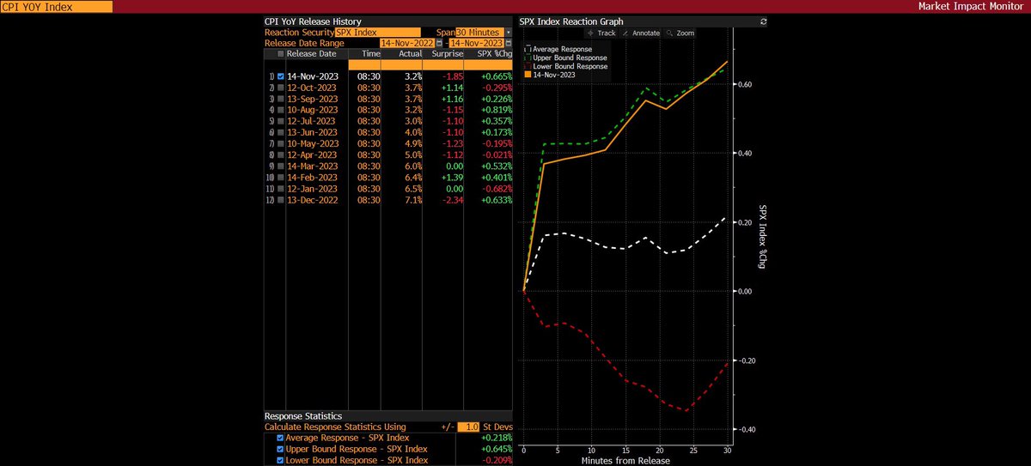Edit the start date field 14-Nov-2022
This screenshot has height=466, width=1031.
tap(406, 43)
